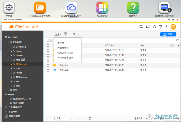Screen dimensions: 181x122
Task: Click the search magnifier in FileStation header
Action: (141, 27)
